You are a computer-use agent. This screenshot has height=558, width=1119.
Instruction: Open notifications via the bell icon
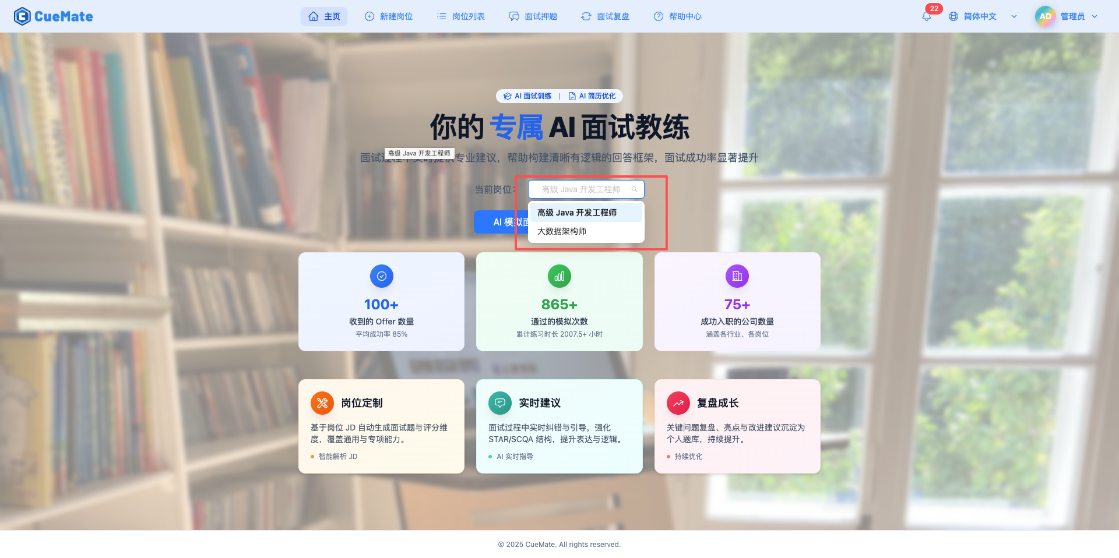click(926, 16)
